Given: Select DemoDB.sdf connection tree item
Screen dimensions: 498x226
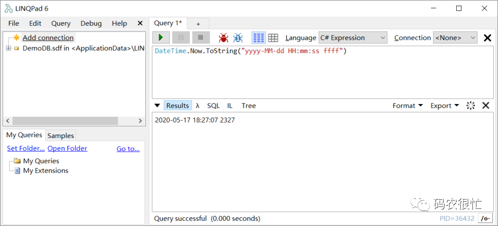Looking at the screenshot, I should coord(84,48).
